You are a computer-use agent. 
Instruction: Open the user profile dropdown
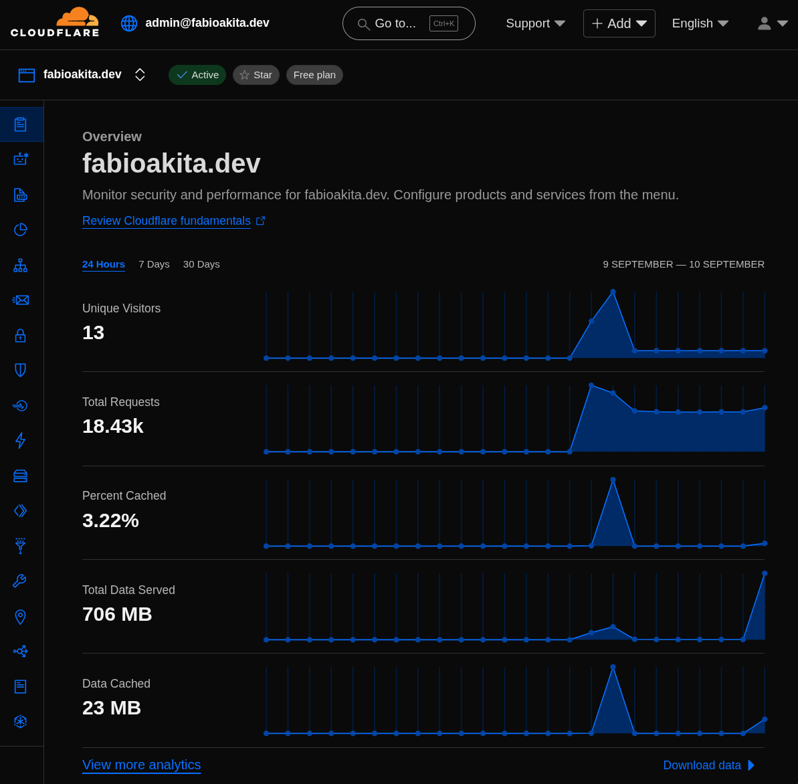click(x=773, y=23)
